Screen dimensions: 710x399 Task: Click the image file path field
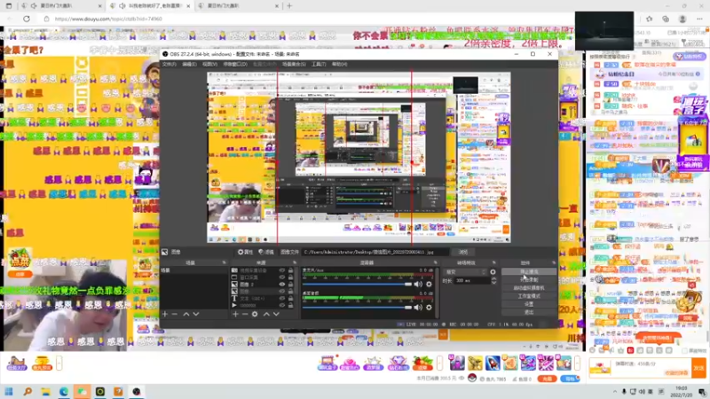point(375,252)
